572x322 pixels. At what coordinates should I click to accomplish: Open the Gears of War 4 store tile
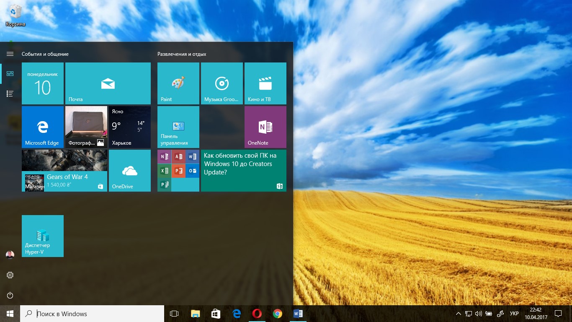[x=64, y=171]
